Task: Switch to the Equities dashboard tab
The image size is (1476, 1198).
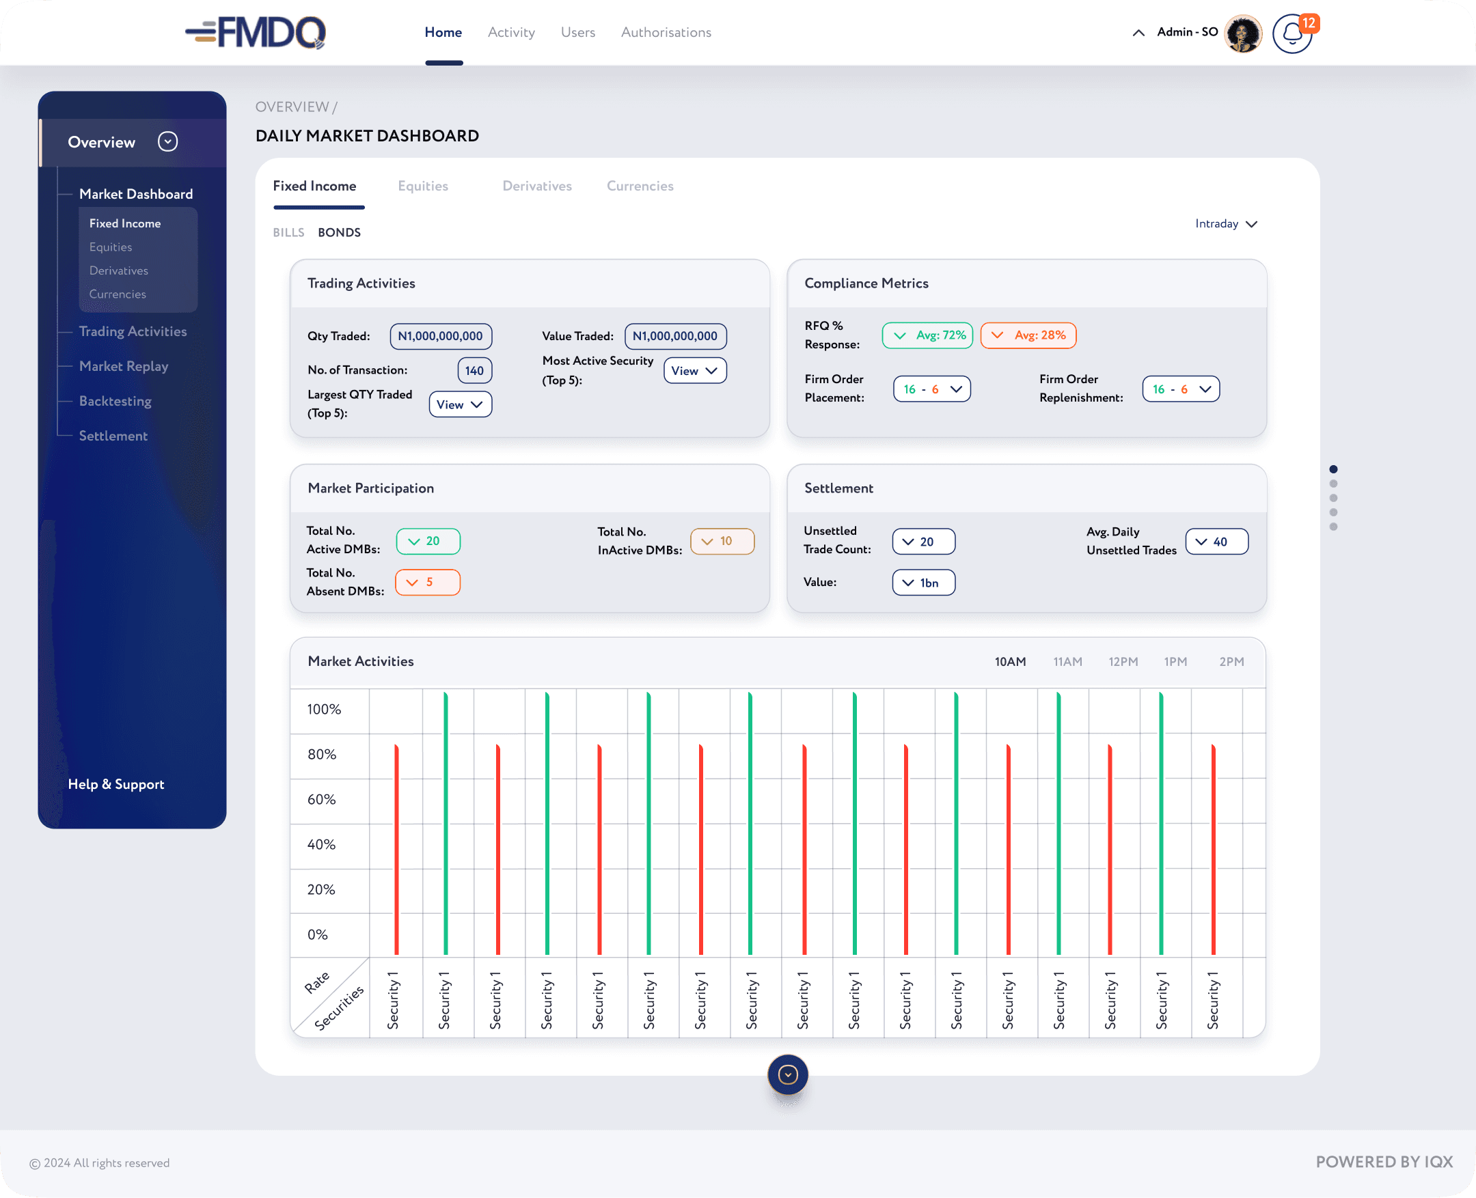Action: pyautogui.click(x=422, y=186)
